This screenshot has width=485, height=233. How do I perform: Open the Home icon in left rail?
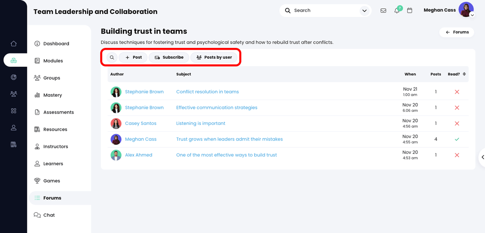tap(13, 44)
